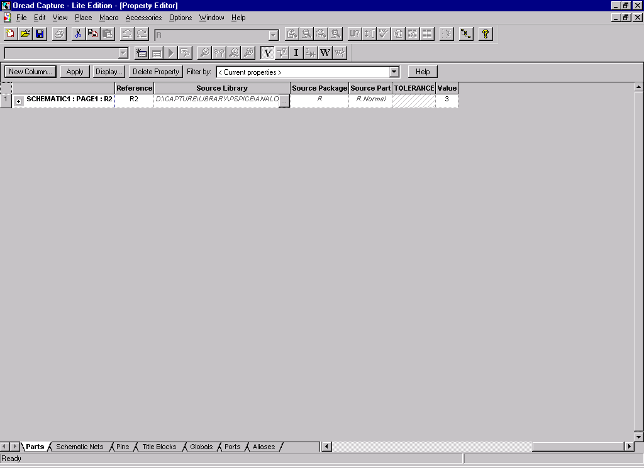Click the Apply button
The height and width of the screenshot is (468, 644).
click(x=75, y=72)
